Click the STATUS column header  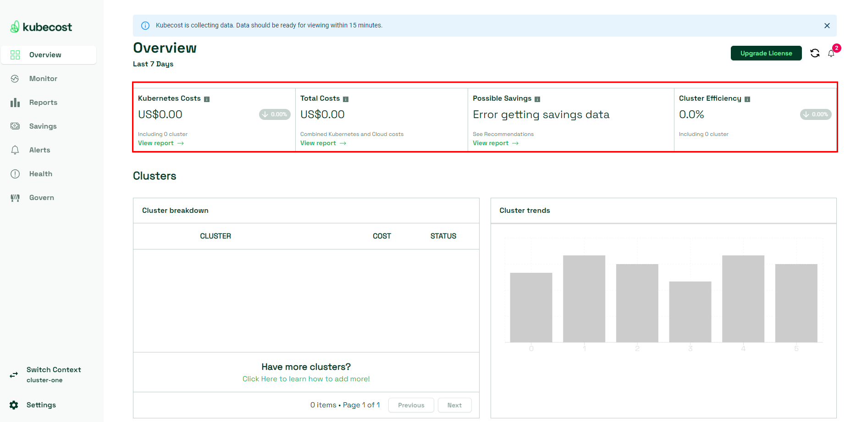(443, 236)
